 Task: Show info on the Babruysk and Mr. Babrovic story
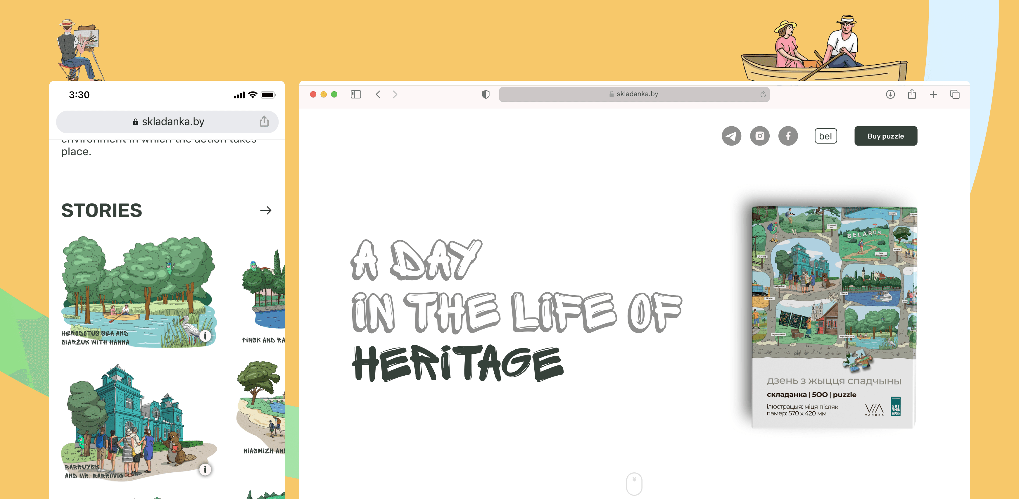tap(205, 469)
